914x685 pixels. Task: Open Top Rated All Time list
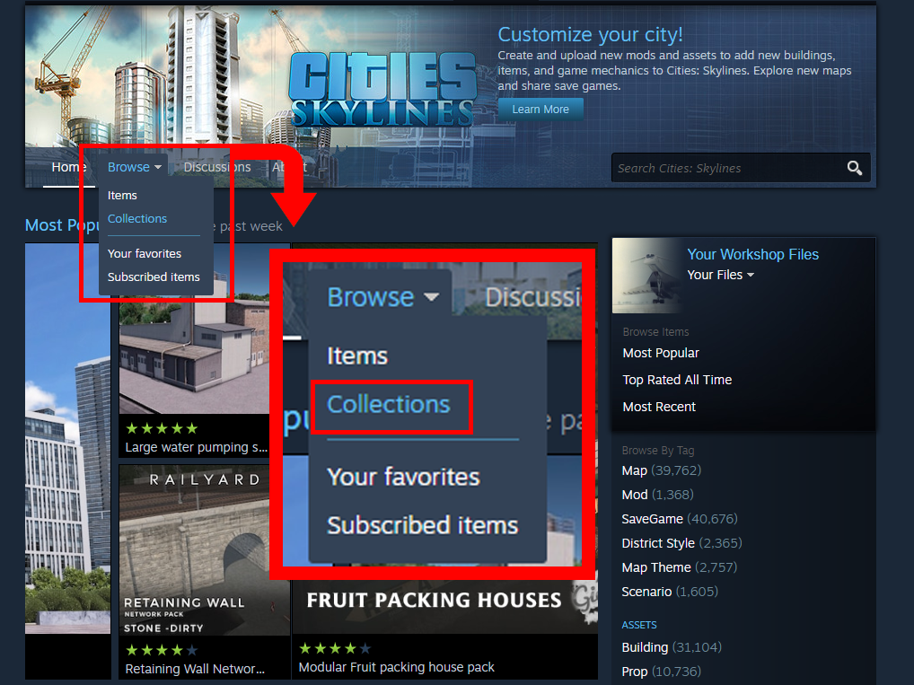(677, 380)
